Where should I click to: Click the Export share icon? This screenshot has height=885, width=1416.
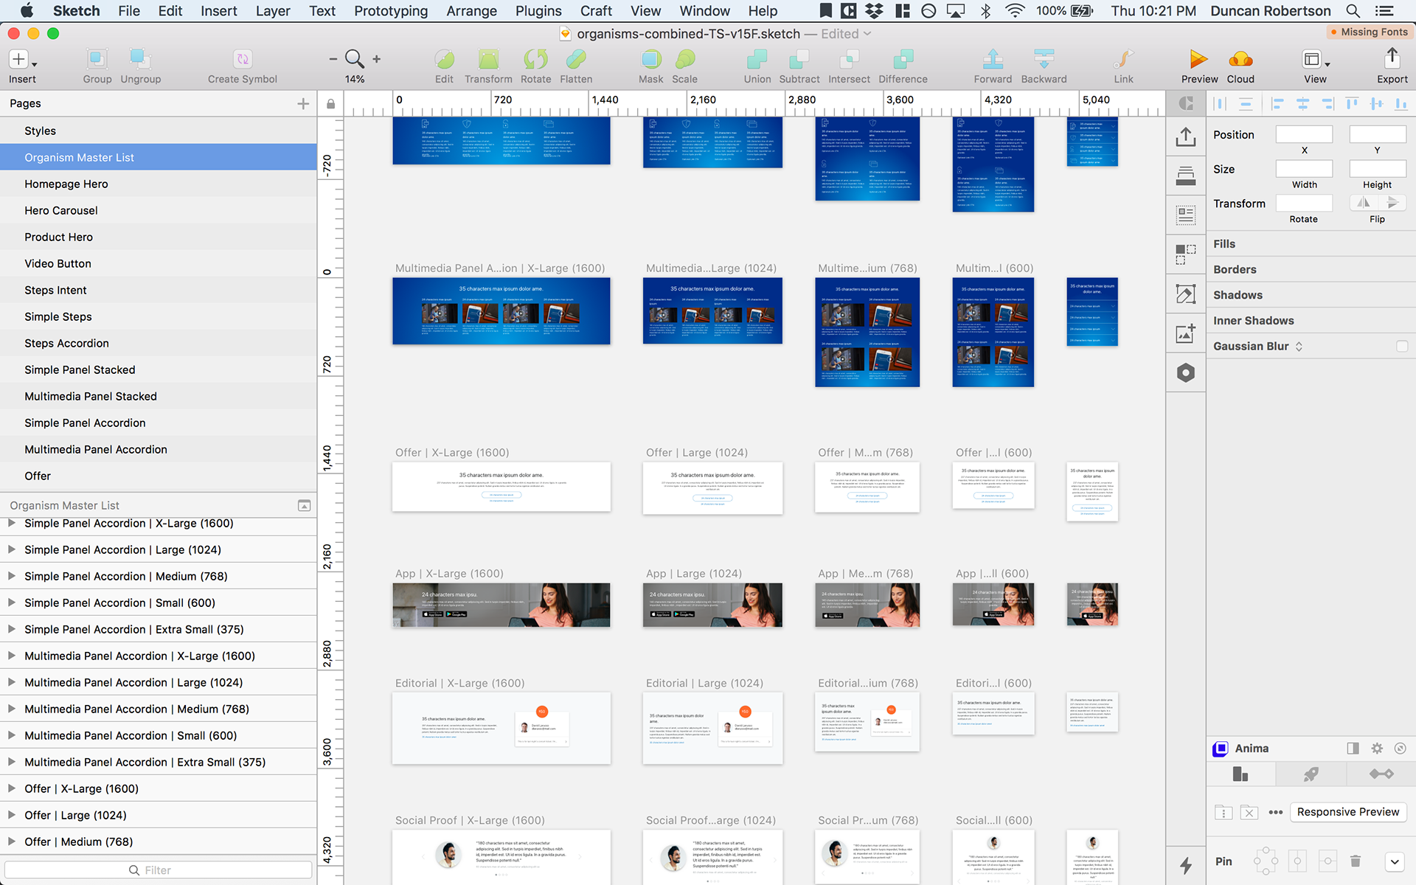(1392, 58)
